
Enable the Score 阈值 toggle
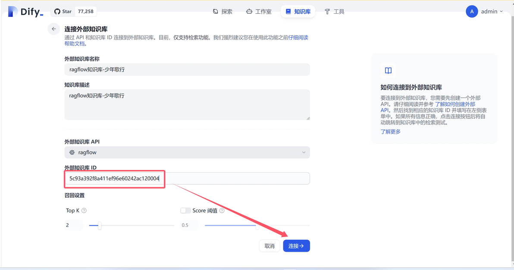(185, 211)
